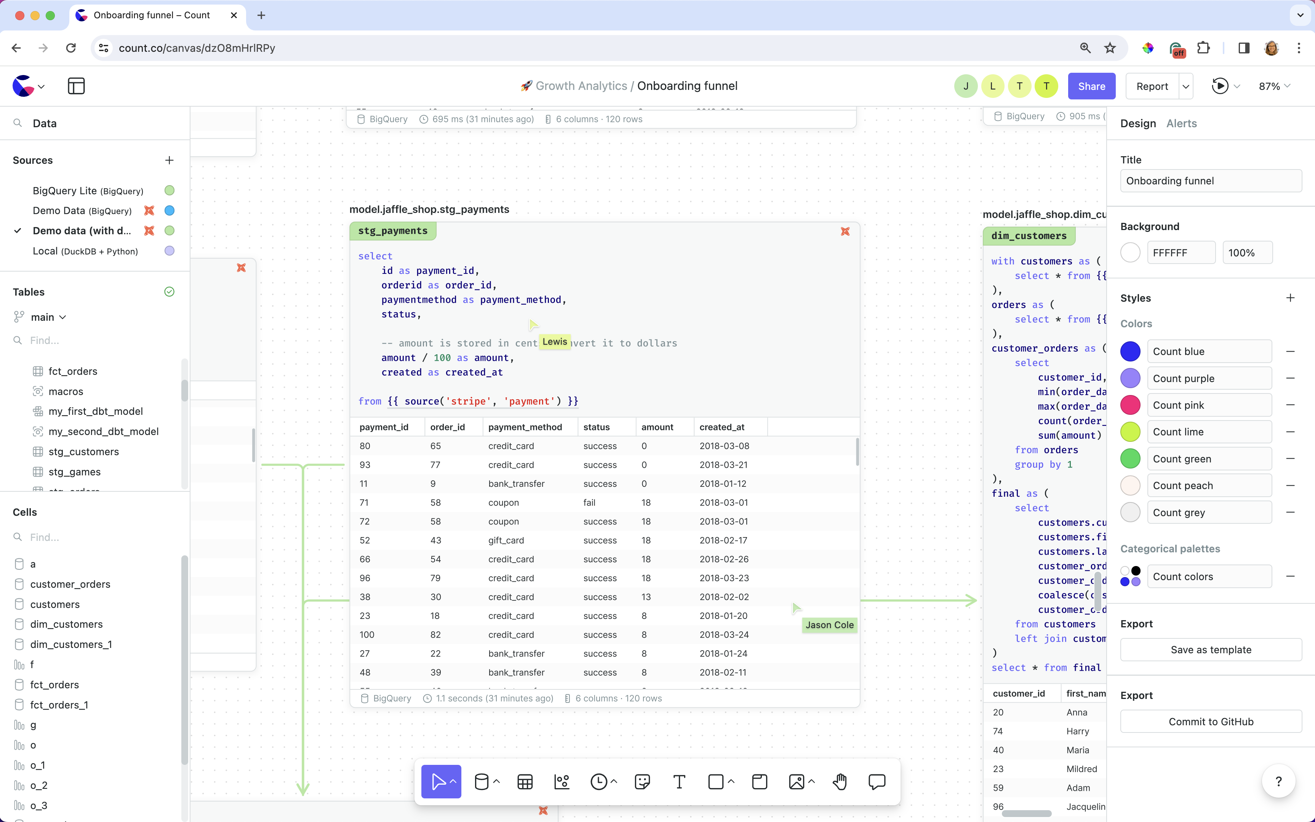
Task: Choose the Text tool in toolbar
Action: (679, 782)
